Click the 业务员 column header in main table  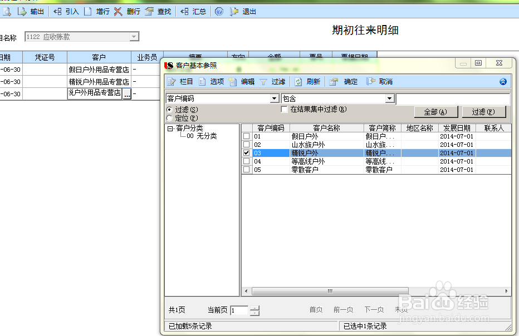[x=148, y=57]
